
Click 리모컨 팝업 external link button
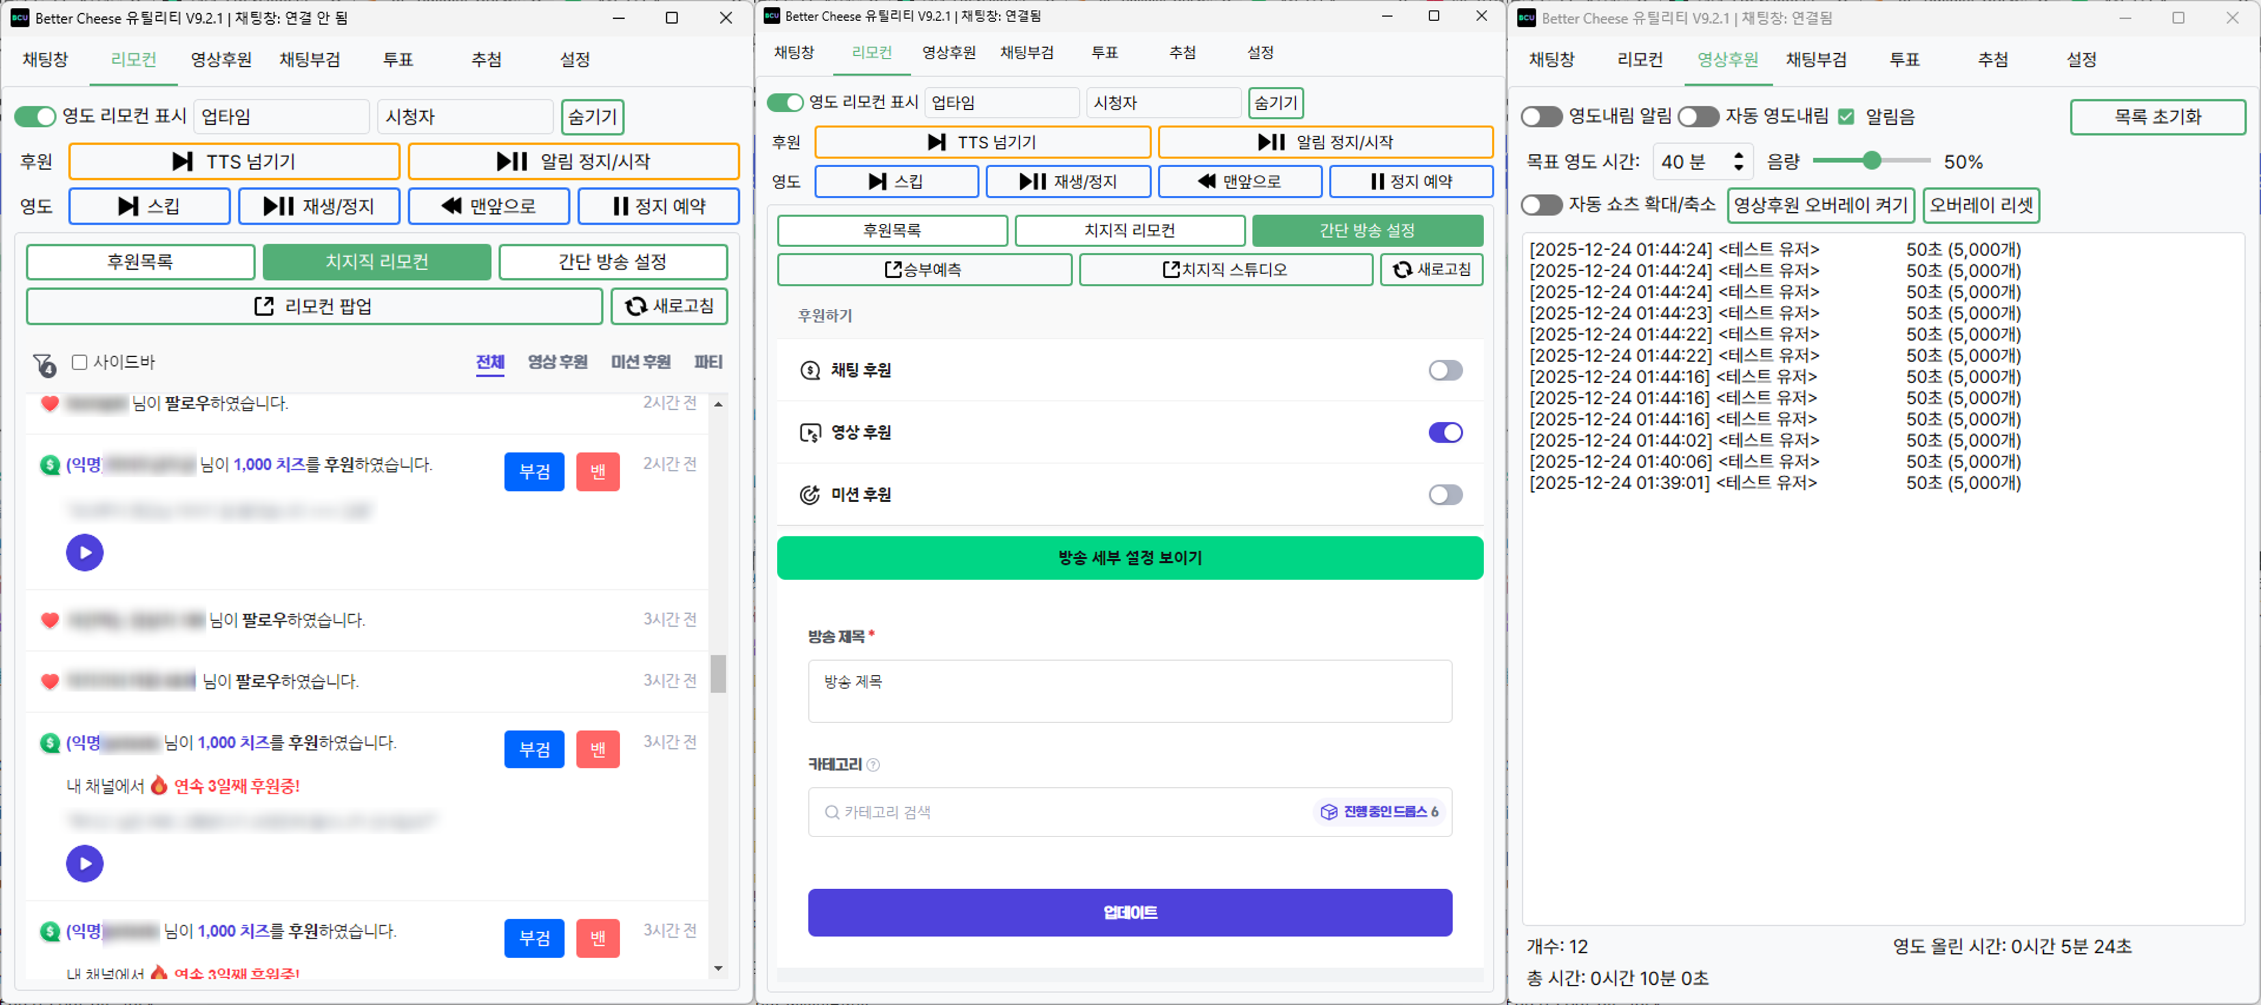pos(313,306)
